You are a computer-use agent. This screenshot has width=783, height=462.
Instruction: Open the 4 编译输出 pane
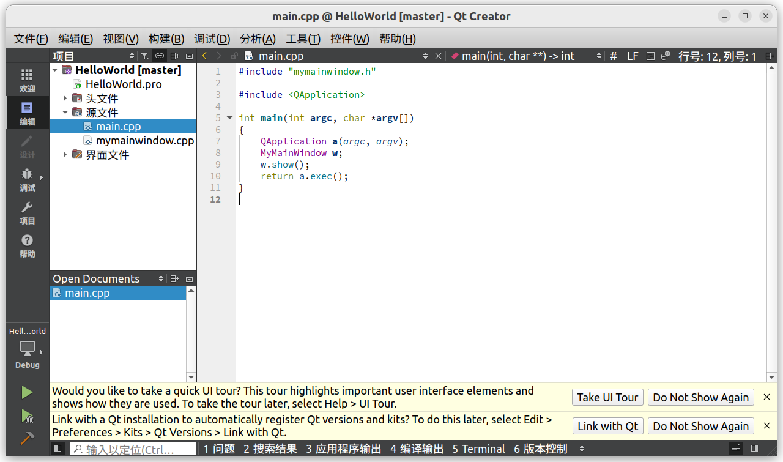coord(417,449)
